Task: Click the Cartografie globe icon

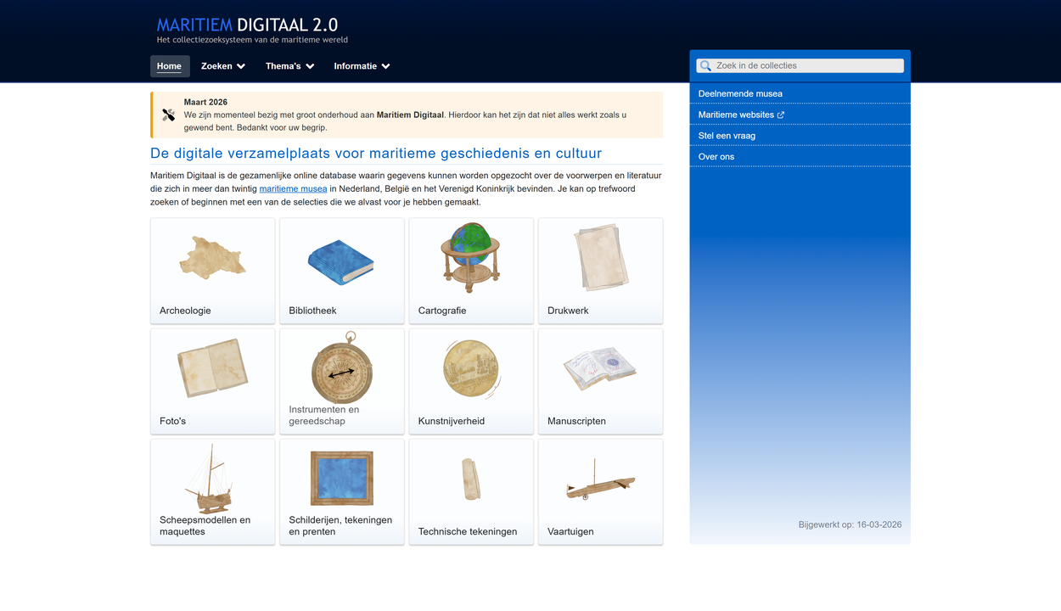Action: (471, 259)
